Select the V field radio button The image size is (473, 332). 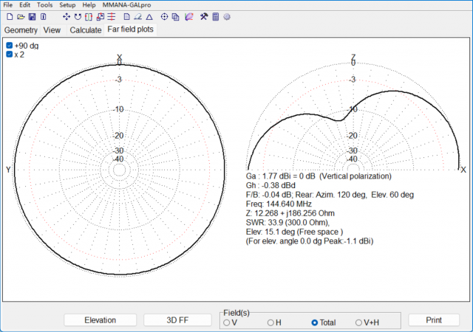click(227, 322)
